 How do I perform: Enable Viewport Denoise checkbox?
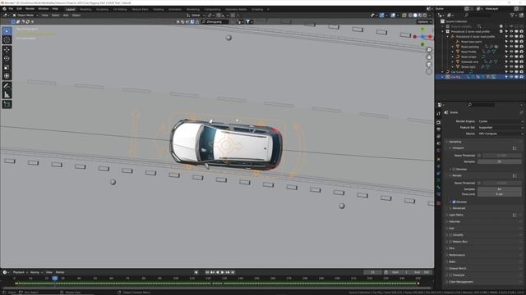pyautogui.click(x=454, y=170)
